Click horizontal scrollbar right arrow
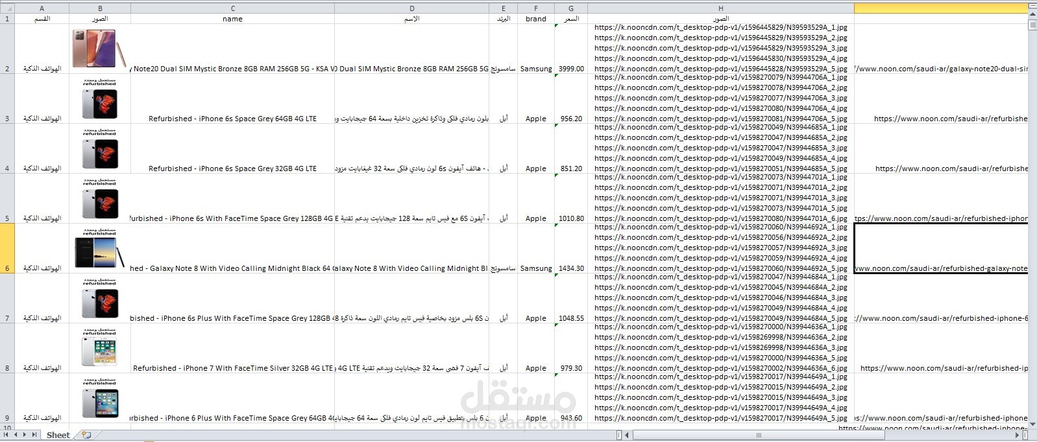Screen dimensions: 1037x442 click(1017, 435)
